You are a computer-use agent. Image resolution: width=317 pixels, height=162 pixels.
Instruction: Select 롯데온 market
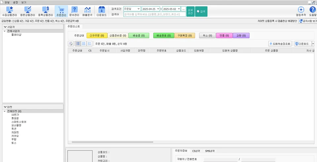(15, 118)
